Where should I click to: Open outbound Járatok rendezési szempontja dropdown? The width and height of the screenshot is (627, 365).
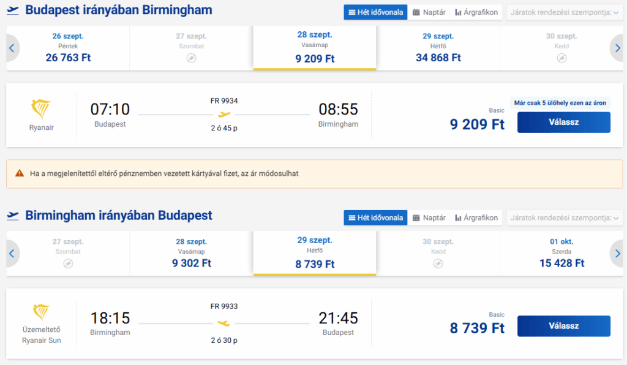(x=565, y=12)
